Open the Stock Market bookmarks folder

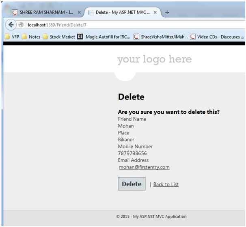click(x=59, y=37)
